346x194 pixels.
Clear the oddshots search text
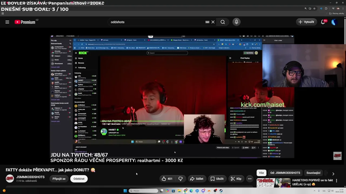tap(213, 22)
